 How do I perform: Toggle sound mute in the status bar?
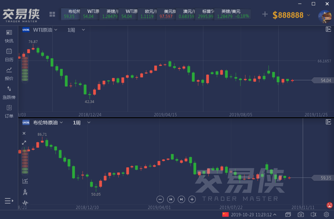click(314, 214)
